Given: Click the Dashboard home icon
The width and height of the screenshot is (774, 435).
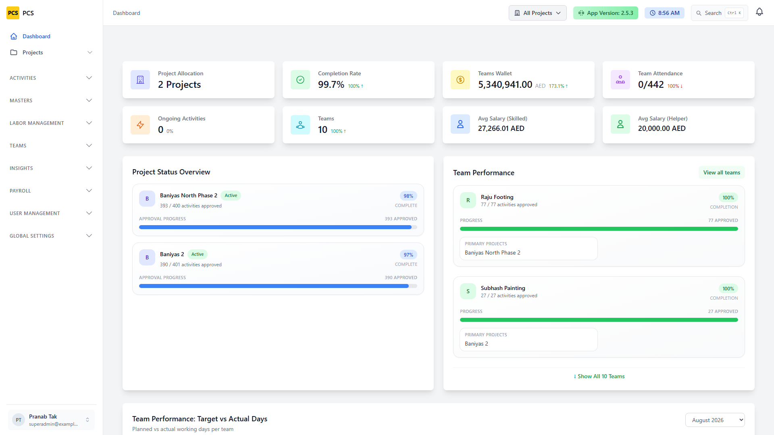Looking at the screenshot, I should tap(14, 36).
